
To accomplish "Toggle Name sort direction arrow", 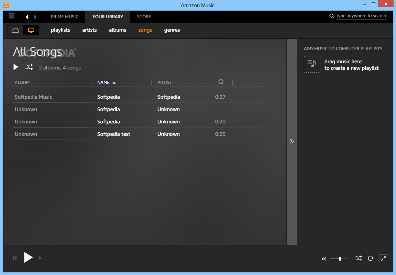I will coord(114,82).
